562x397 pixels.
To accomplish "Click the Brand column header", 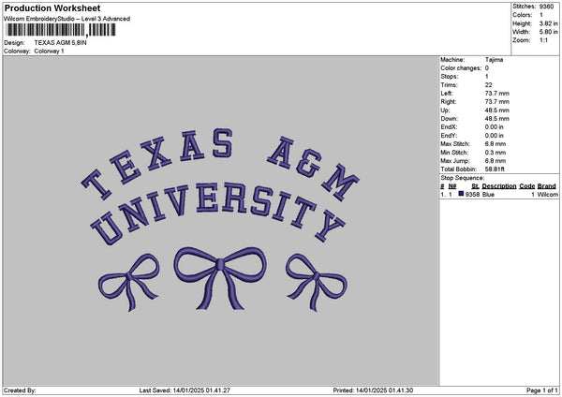I will pyautogui.click(x=547, y=186).
